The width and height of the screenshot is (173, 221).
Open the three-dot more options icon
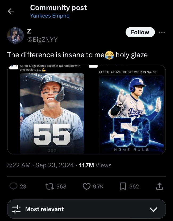coord(162,32)
